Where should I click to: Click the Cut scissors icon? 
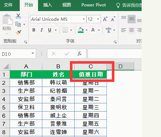(x=18, y=16)
